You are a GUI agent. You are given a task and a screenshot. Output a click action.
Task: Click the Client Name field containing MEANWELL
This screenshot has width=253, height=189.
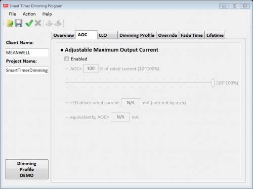tap(27, 52)
